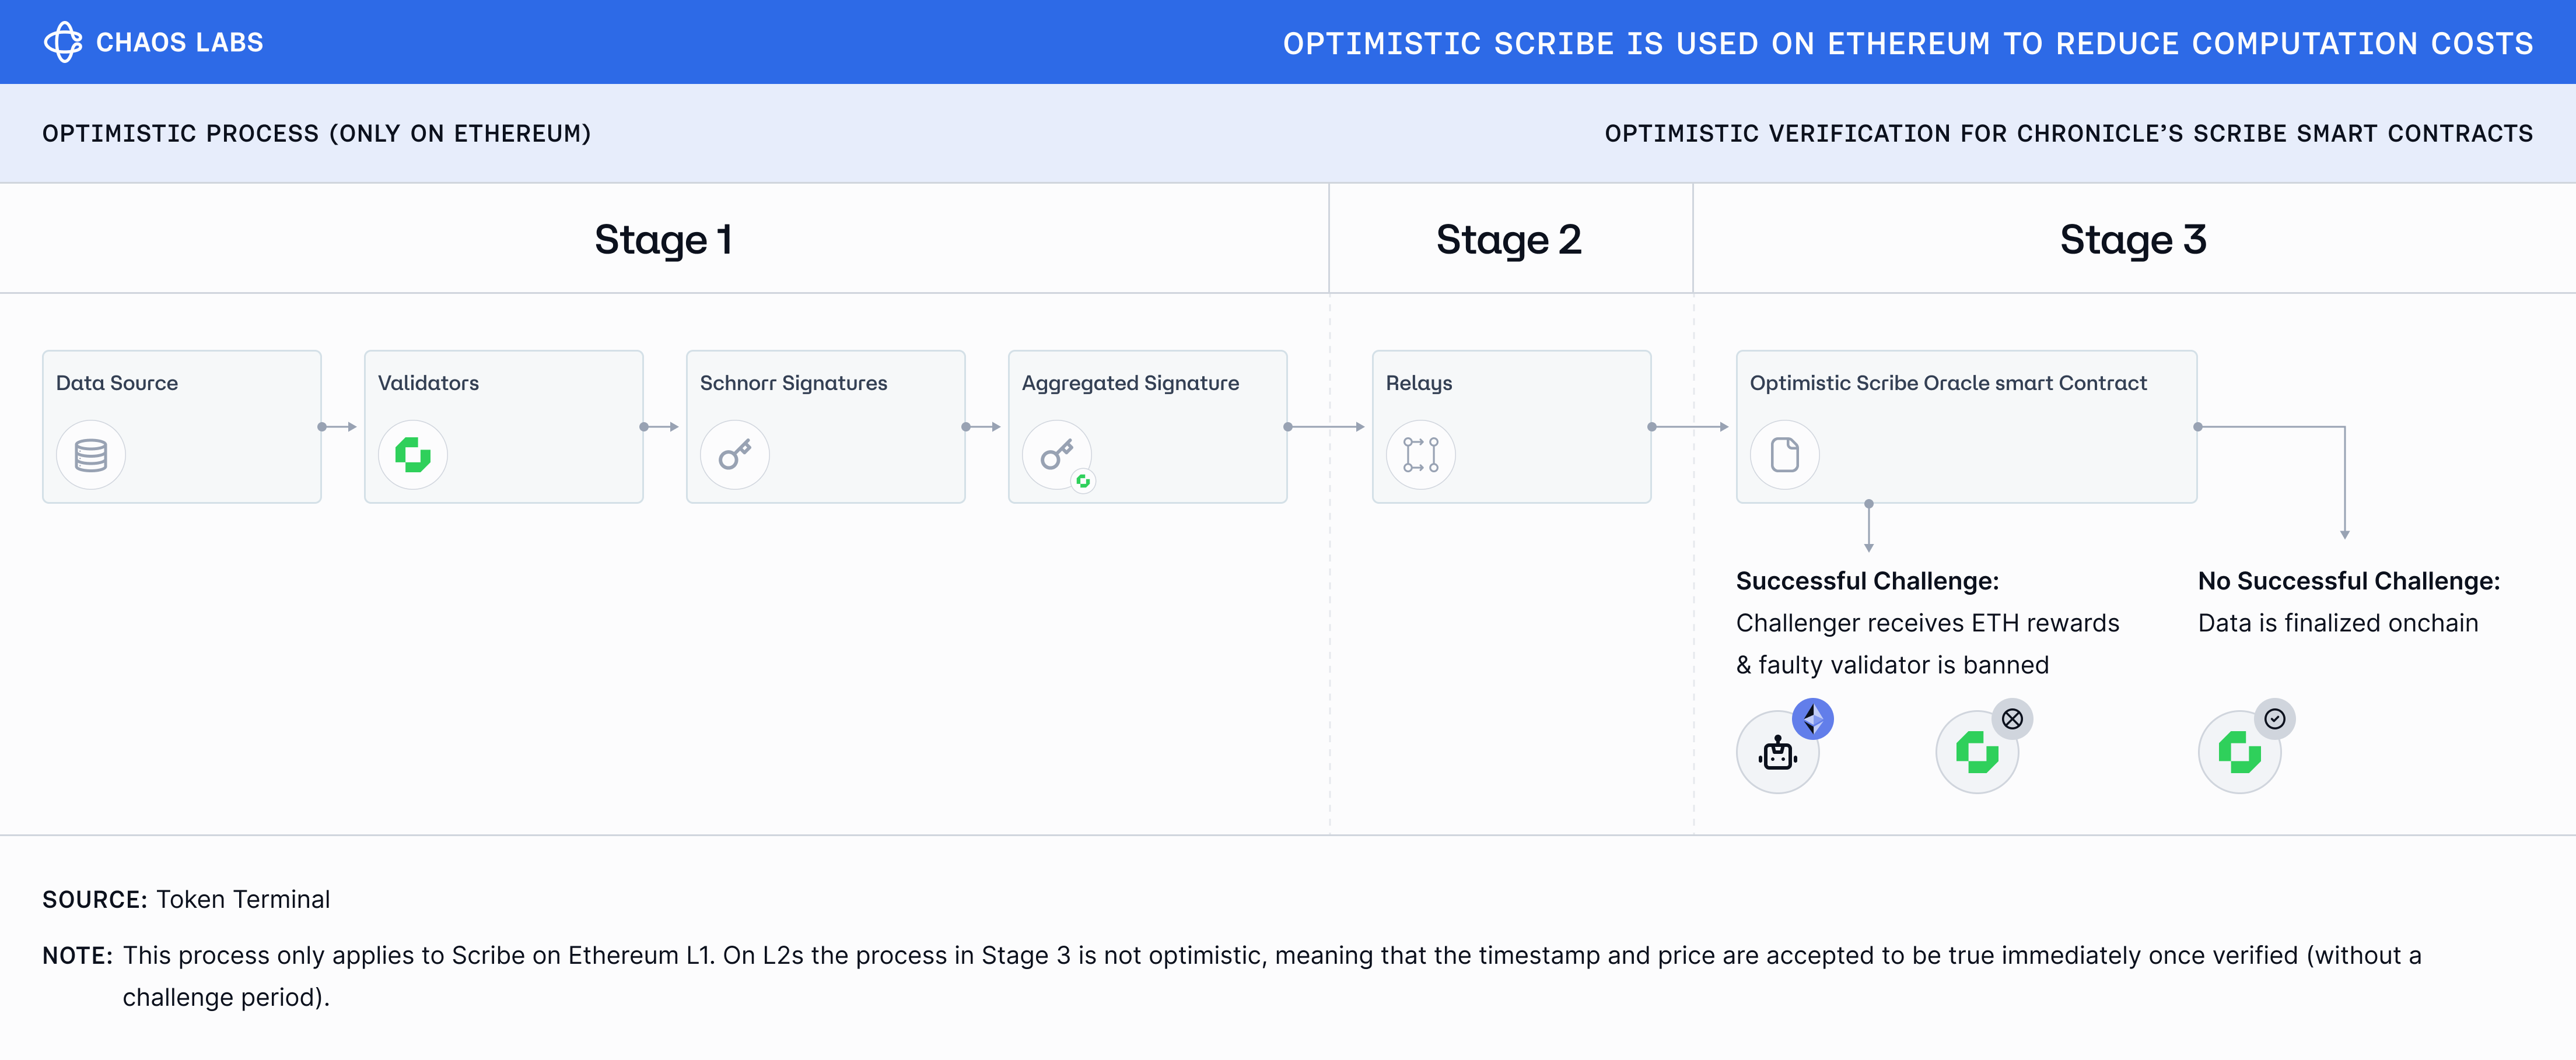The width and height of the screenshot is (2576, 1060).
Task: Select the Schnorr Signatures key icon
Action: point(735,455)
